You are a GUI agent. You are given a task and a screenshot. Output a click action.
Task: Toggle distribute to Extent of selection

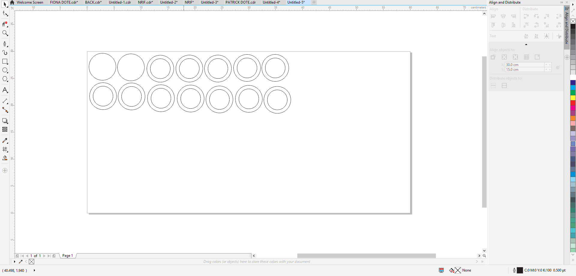point(493,85)
